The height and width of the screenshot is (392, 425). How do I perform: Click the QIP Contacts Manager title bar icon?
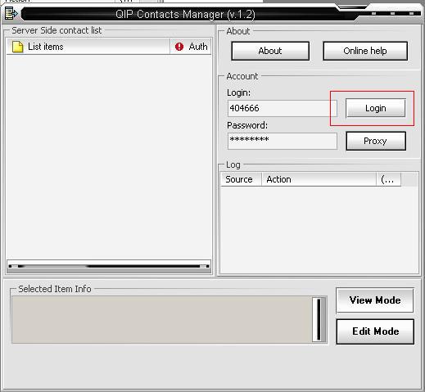click(x=11, y=13)
